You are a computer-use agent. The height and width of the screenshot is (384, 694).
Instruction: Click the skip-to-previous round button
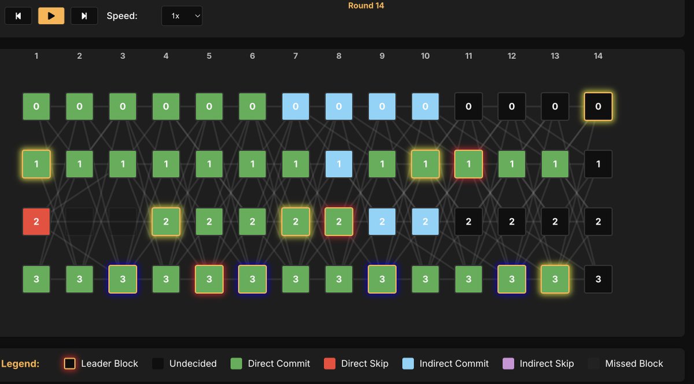19,16
